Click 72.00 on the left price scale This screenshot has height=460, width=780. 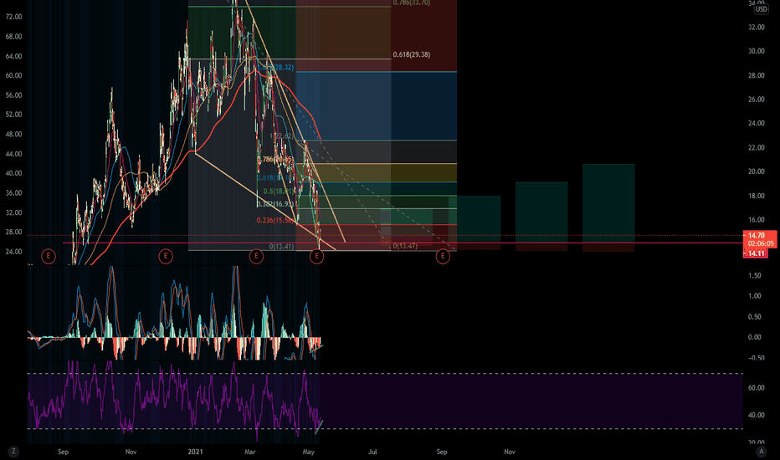14,17
